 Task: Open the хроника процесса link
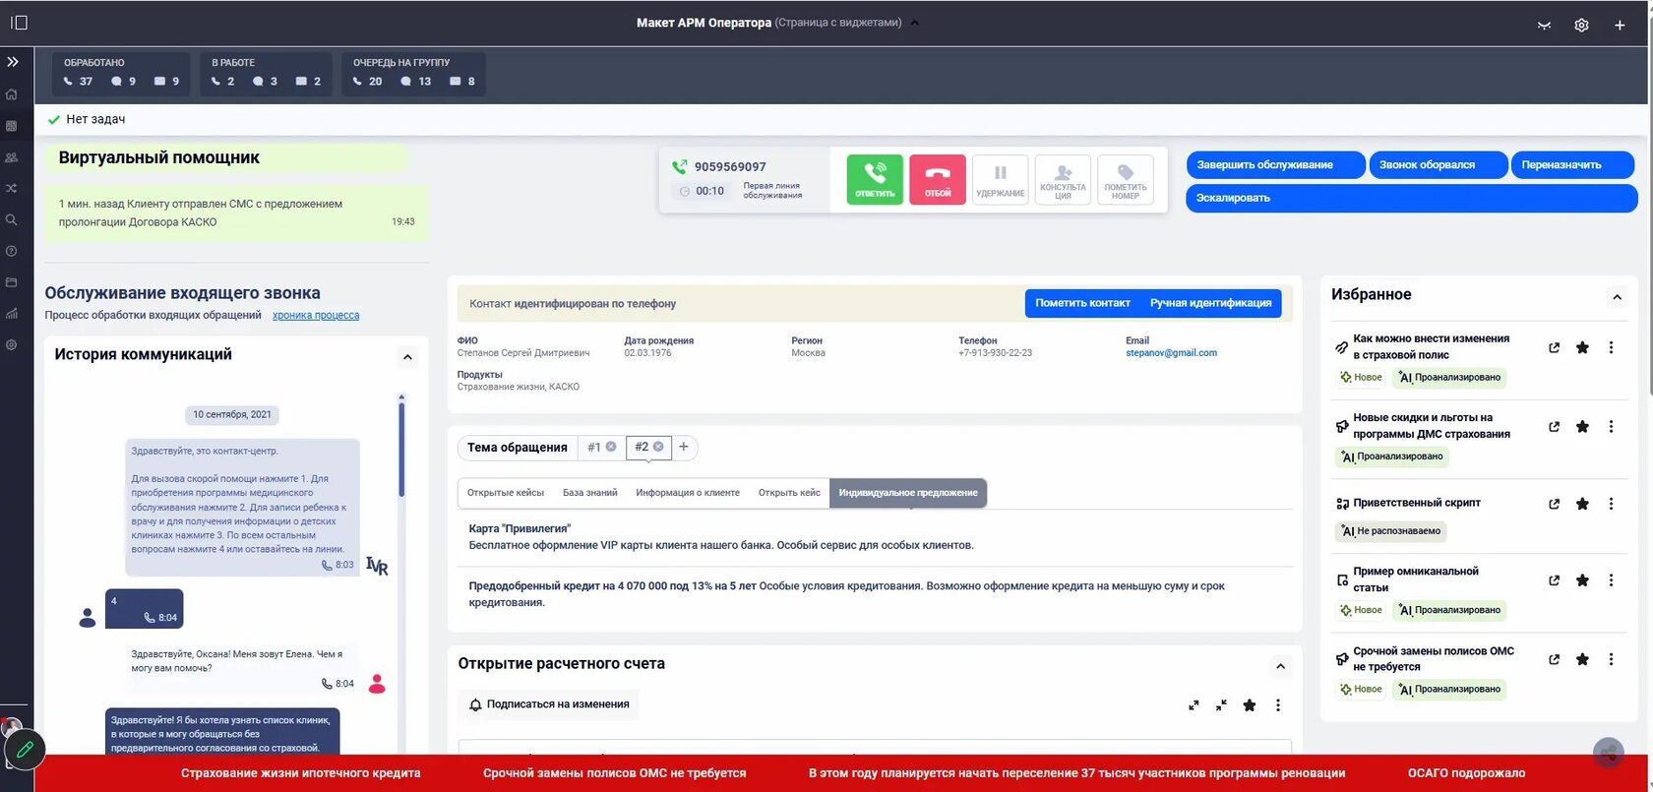tap(316, 316)
